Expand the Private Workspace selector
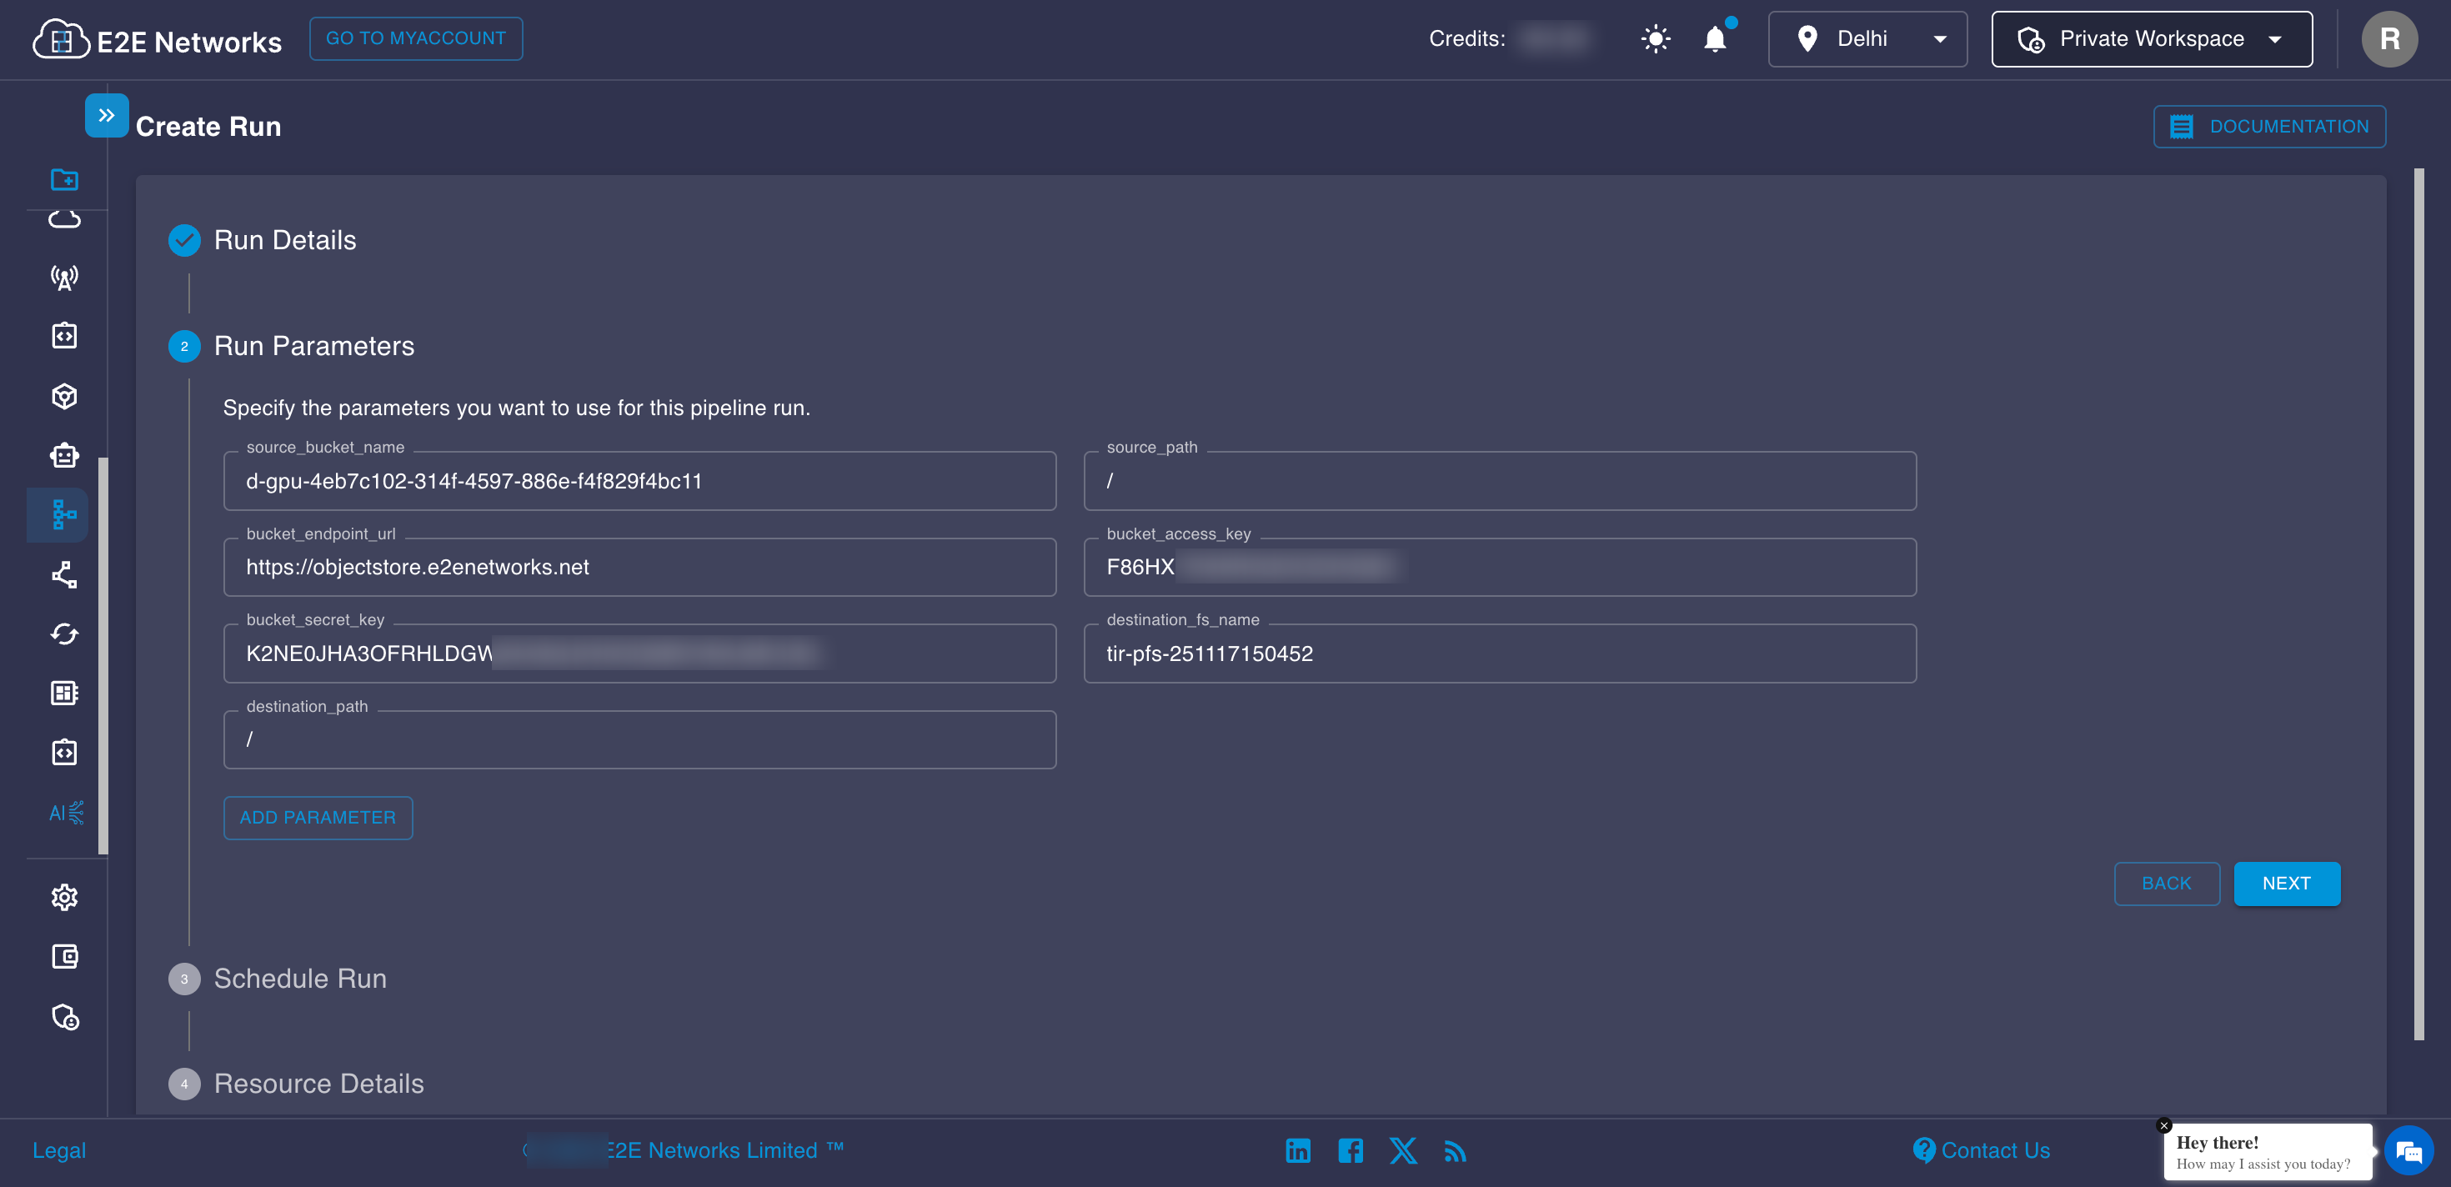The height and width of the screenshot is (1187, 2451). pos(2151,38)
